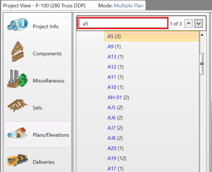This screenshot has height=172, width=212.
Task: Open the Plans/Elevations house icon
Action: point(17,133)
